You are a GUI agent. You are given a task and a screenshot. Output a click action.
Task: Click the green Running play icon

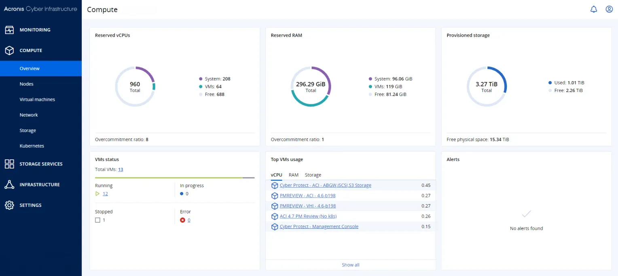point(97,194)
